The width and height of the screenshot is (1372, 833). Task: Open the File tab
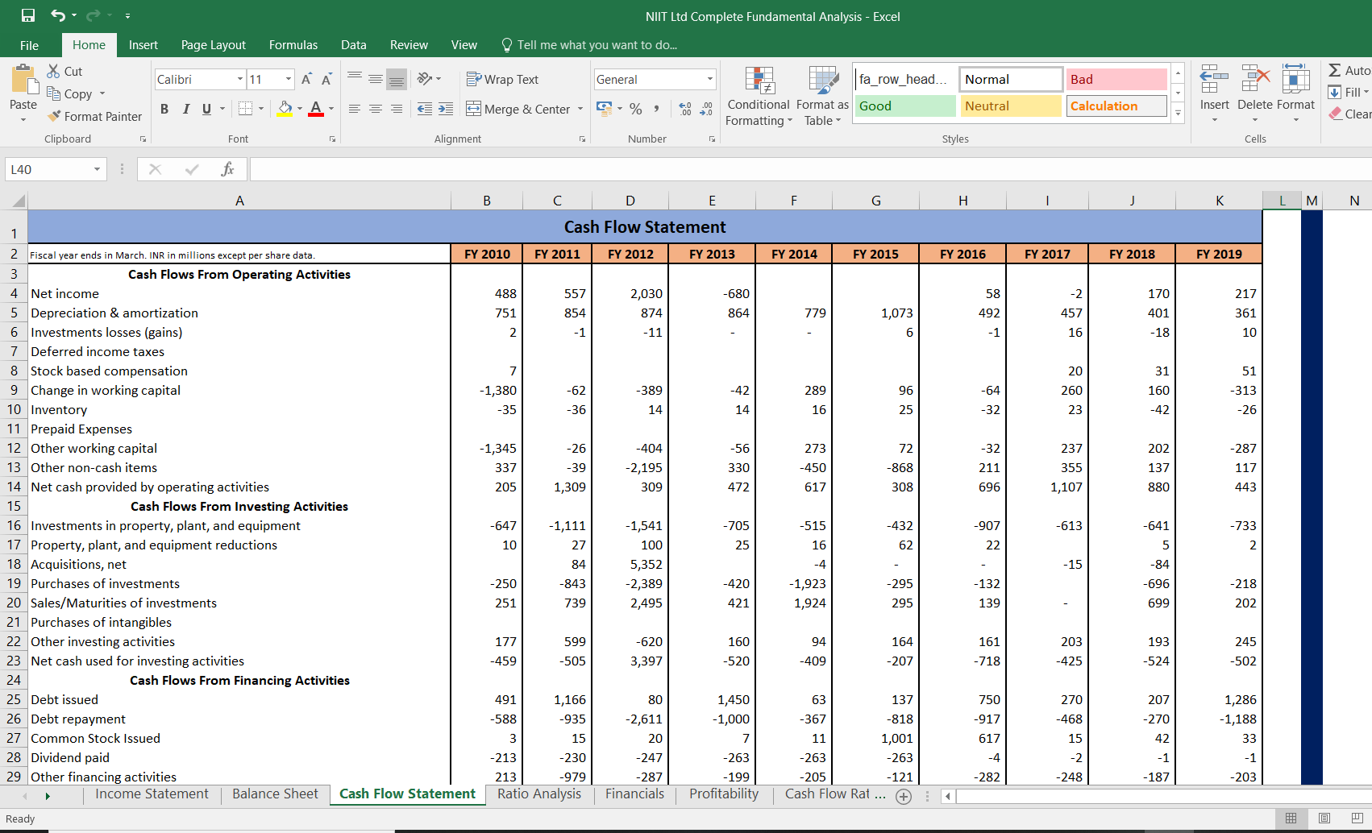[30, 45]
